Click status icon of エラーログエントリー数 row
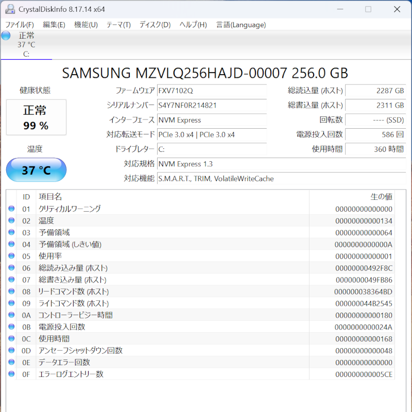 (x=11, y=374)
